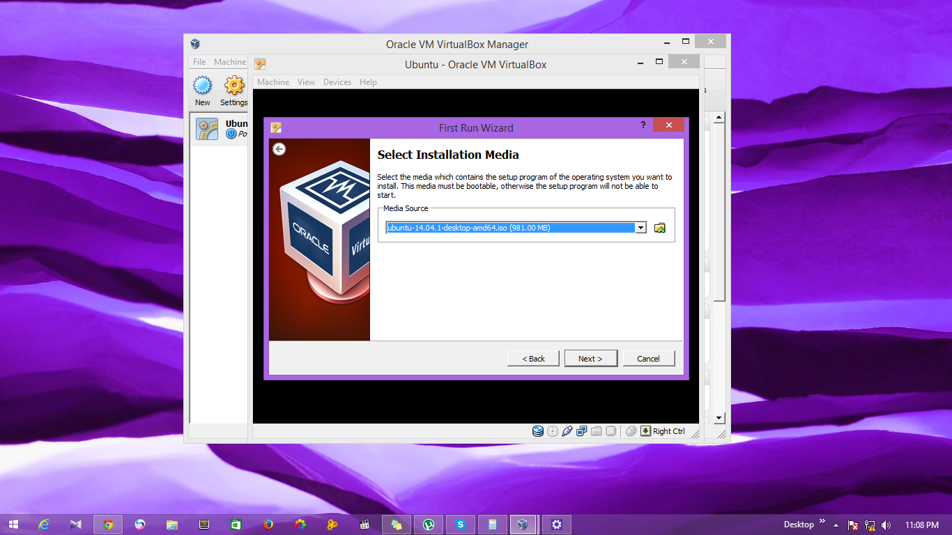The image size is (952, 535).
Task: Open the Help menu in VM window
Action: 368,82
